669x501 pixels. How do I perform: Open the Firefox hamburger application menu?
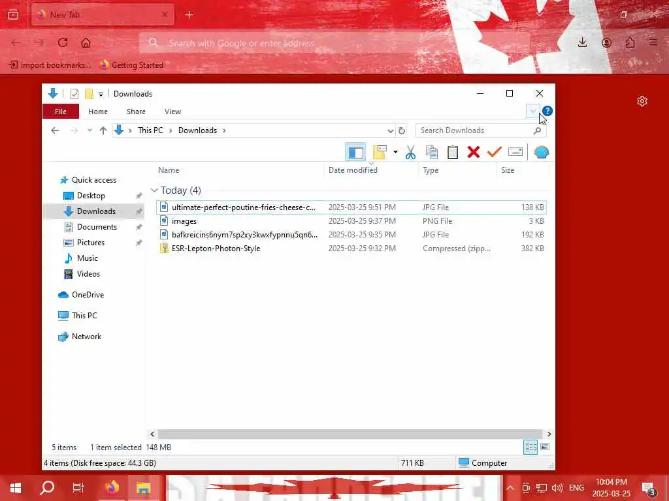tap(653, 42)
